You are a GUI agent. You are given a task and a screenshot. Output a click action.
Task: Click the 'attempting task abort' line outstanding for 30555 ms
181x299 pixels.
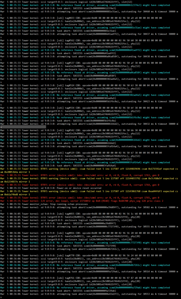[x=89, y=228]
